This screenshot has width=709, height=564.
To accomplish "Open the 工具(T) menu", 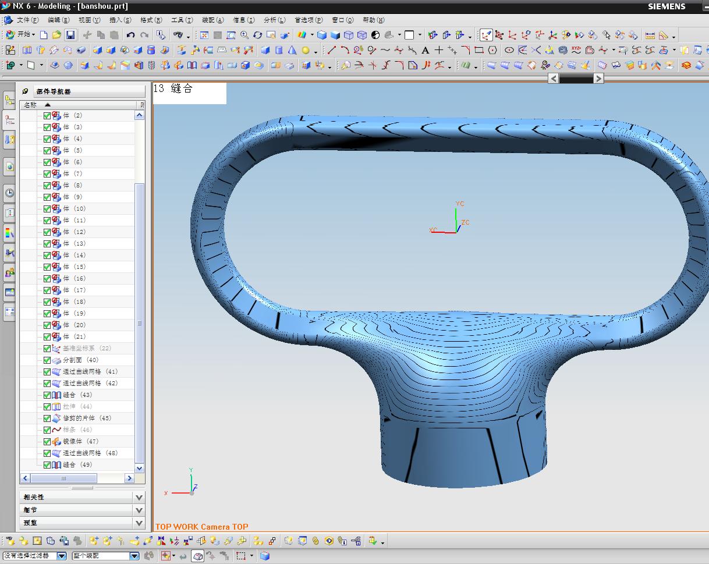I will click(x=182, y=20).
